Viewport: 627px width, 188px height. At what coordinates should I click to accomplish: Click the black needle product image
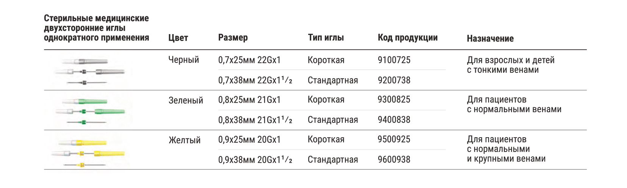89,71
